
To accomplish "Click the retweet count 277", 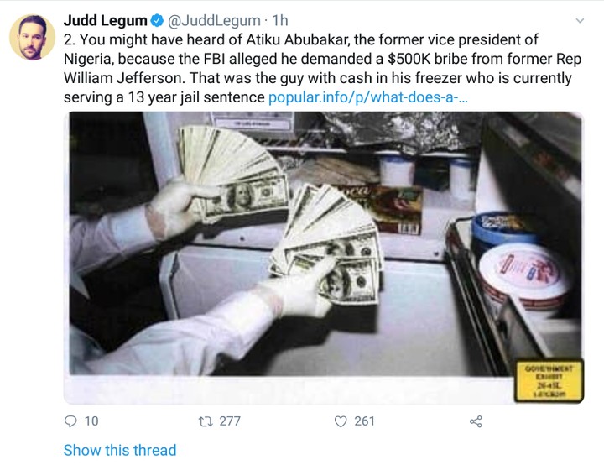I will pos(230,421).
